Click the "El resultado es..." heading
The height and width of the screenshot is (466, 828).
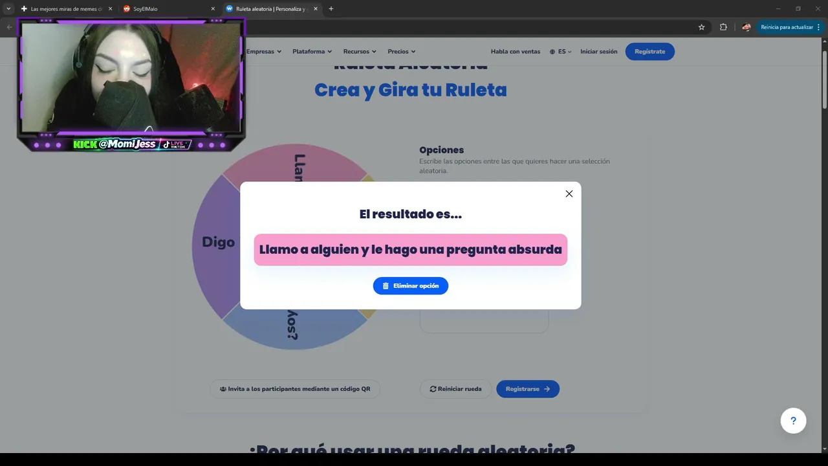pyautogui.click(x=411, y=214)
